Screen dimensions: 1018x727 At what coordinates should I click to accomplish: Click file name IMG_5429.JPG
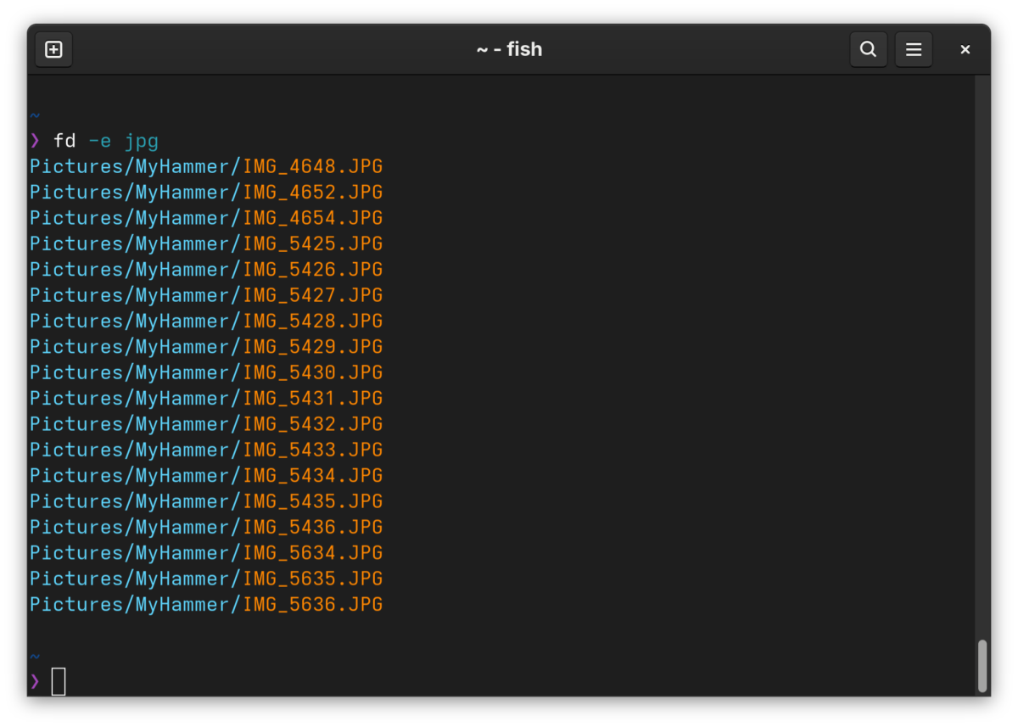pyautogui.click(x=313, y=347)
